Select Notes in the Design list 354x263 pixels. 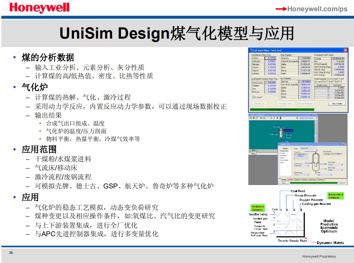point(281,162)
